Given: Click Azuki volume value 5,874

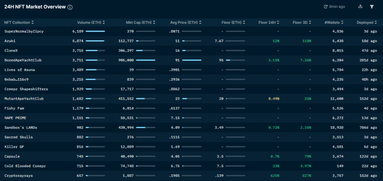Looking at the screenshot, I should pos(78,41).
